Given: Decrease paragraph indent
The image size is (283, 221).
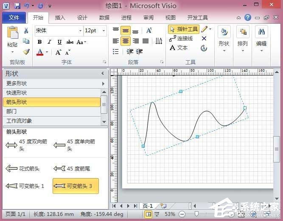Looking at the screenshot, I should 130,52.
